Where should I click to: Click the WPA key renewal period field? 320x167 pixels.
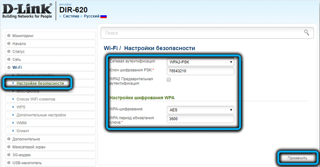[200, 119]
